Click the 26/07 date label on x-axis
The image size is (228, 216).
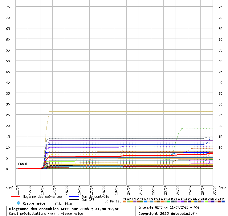coord(202,190)
